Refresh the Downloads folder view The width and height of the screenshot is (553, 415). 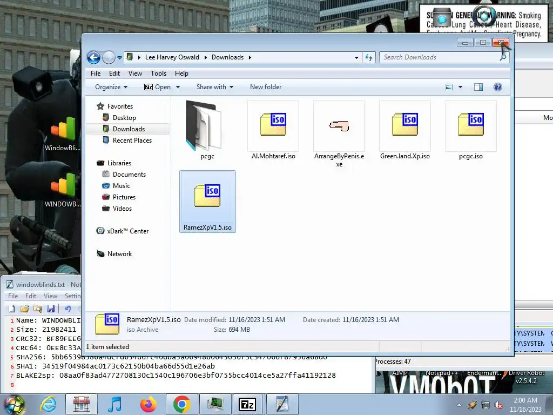tap(369, 57)
